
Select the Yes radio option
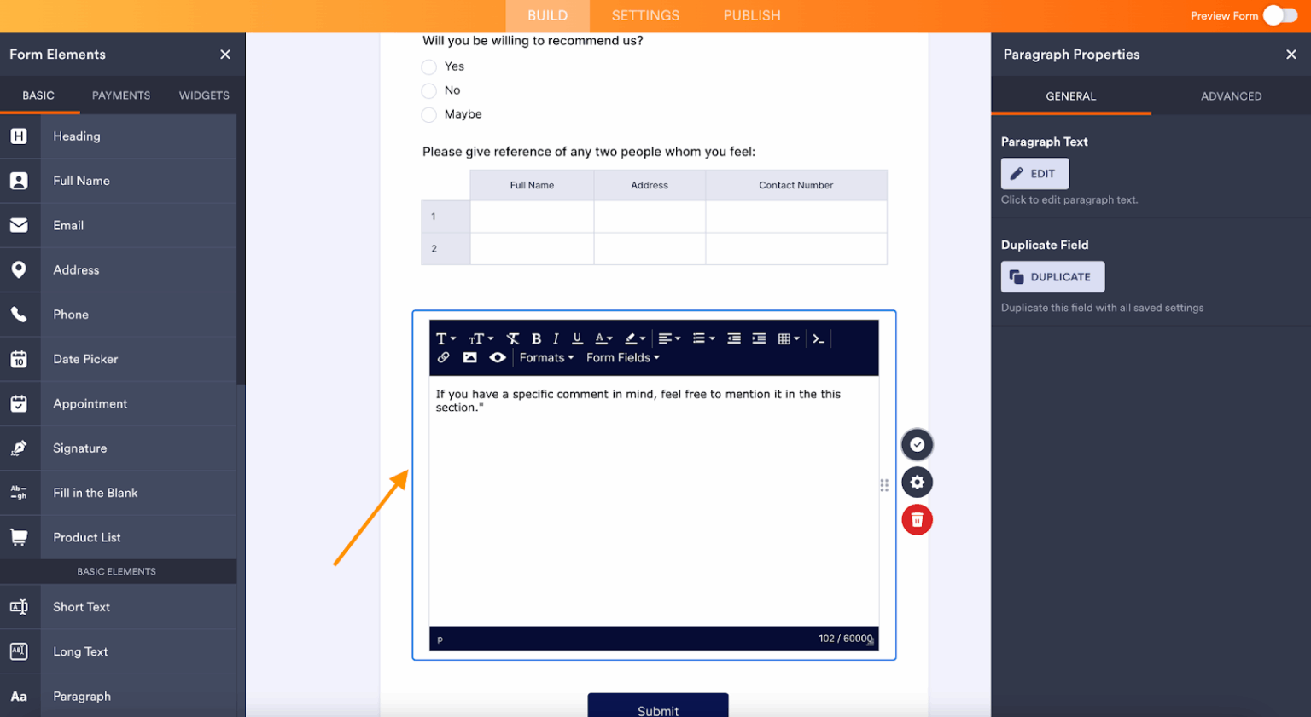[x=428, y=66]
